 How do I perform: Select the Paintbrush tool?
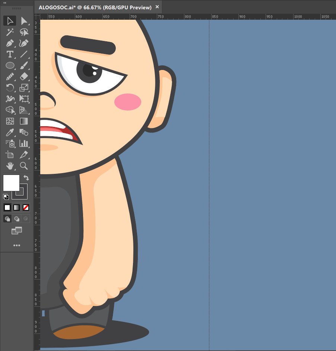coord(25,66)
